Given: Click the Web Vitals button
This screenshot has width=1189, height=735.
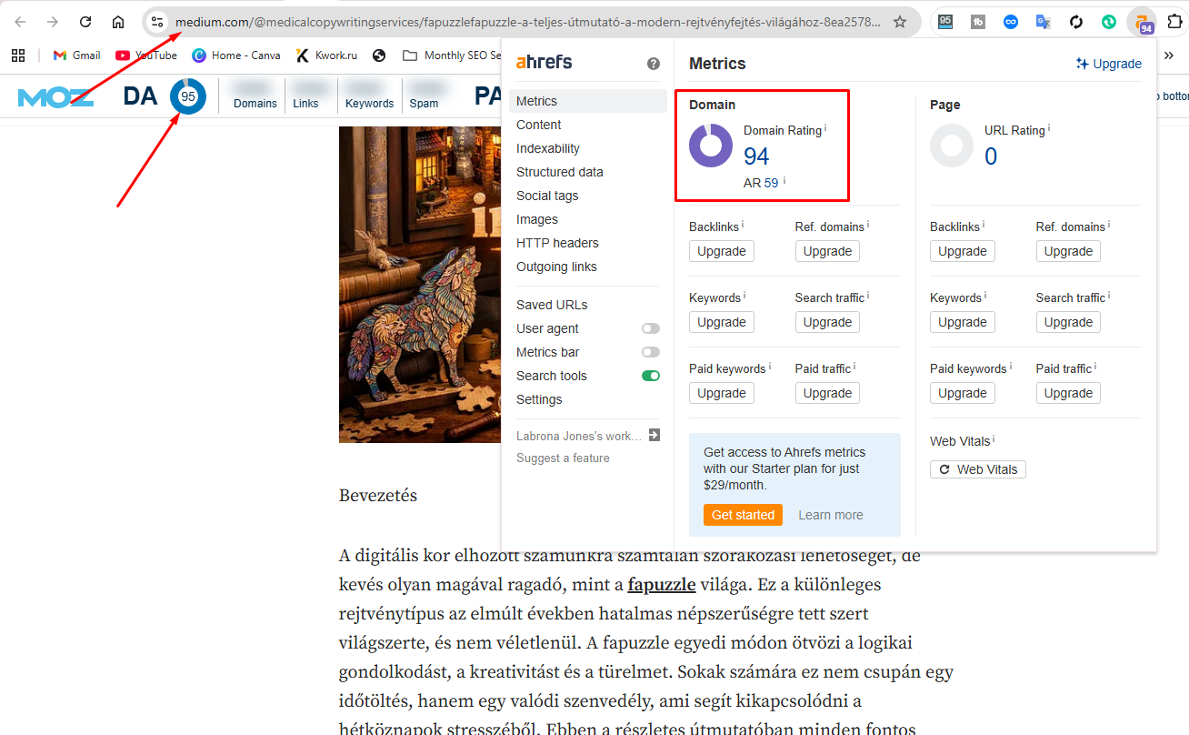Looking at the screenshot, I should click(x=977, y=469).
